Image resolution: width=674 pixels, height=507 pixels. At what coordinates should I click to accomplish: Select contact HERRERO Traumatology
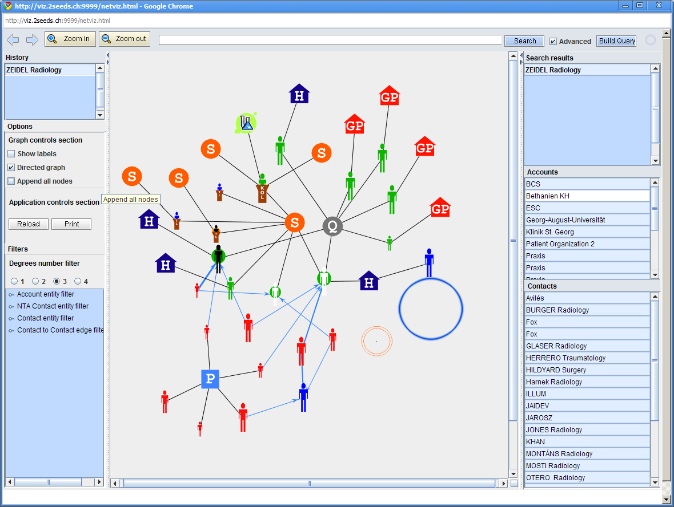pos(587,359)
